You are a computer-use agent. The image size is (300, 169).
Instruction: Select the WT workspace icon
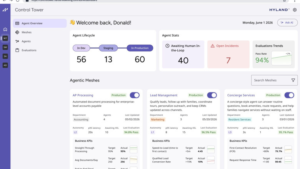(x=5, y=38)
